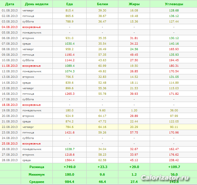The image size is (197, 185).
Task: Select the Углеводы column header
Action: point(174,4)
